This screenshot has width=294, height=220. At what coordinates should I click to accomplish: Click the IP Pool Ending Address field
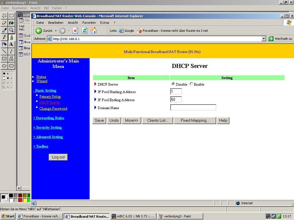[176, 99]
